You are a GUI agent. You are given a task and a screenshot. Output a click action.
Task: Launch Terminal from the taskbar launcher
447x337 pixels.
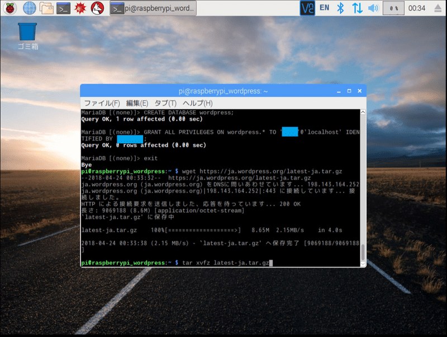[63, 8]
